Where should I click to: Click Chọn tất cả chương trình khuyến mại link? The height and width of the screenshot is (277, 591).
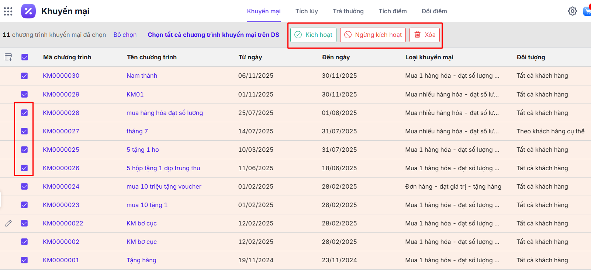click(213, 35)
